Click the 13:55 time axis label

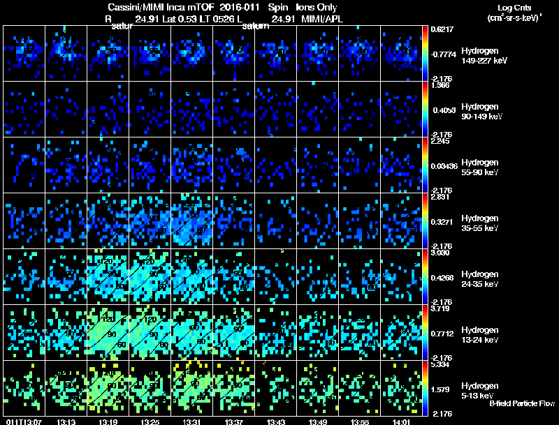pos(360,422)
